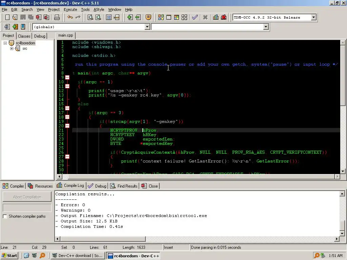Switch to the Classes tab
Image resolution: width=347 pixels, height=260 pixels.
click(24, 36)
